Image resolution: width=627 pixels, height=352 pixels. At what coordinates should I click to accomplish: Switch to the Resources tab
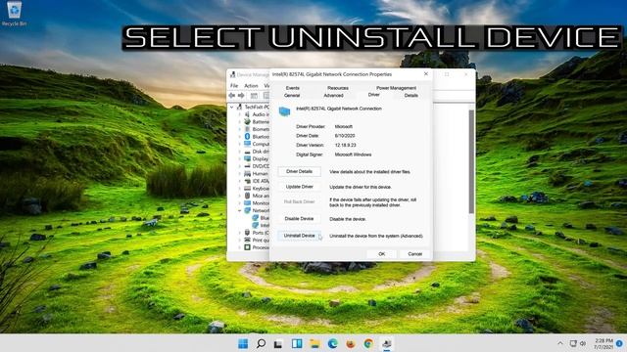pyautogui.click(x=337, y=88)
